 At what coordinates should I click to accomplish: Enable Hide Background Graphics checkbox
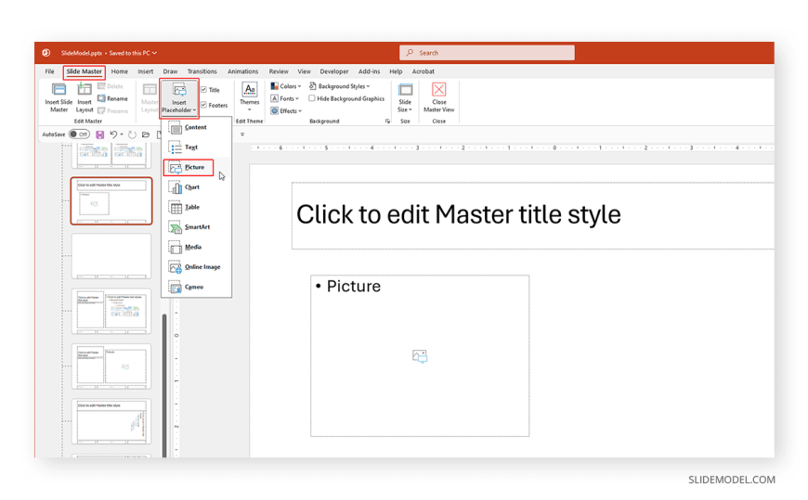312,98
